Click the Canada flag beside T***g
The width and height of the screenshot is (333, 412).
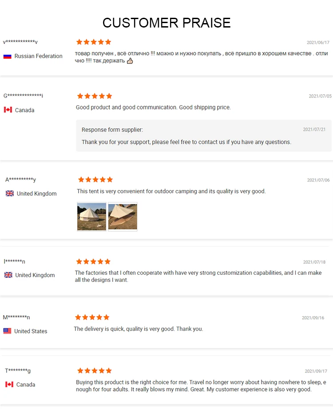coord(9,384)
